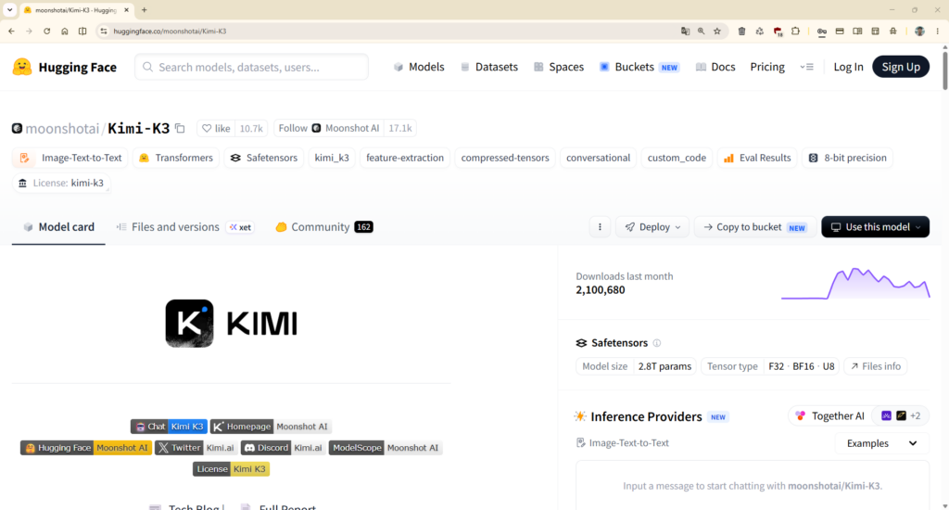Screen dimensions: 949x510
Task: Open a new browser tab with plus
Action: tap(144, 9)
